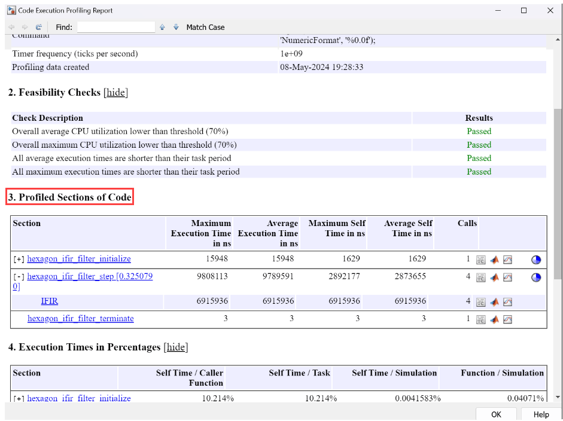Click inside the Find text field

116,28
